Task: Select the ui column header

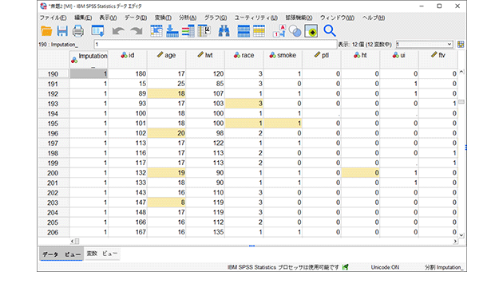Action: tap(399, 59)
